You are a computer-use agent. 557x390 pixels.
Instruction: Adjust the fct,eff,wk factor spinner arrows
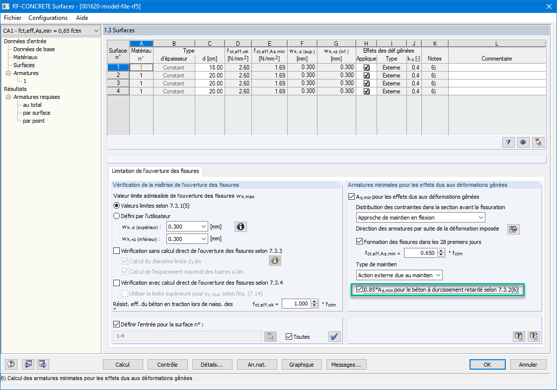[315, 304]
